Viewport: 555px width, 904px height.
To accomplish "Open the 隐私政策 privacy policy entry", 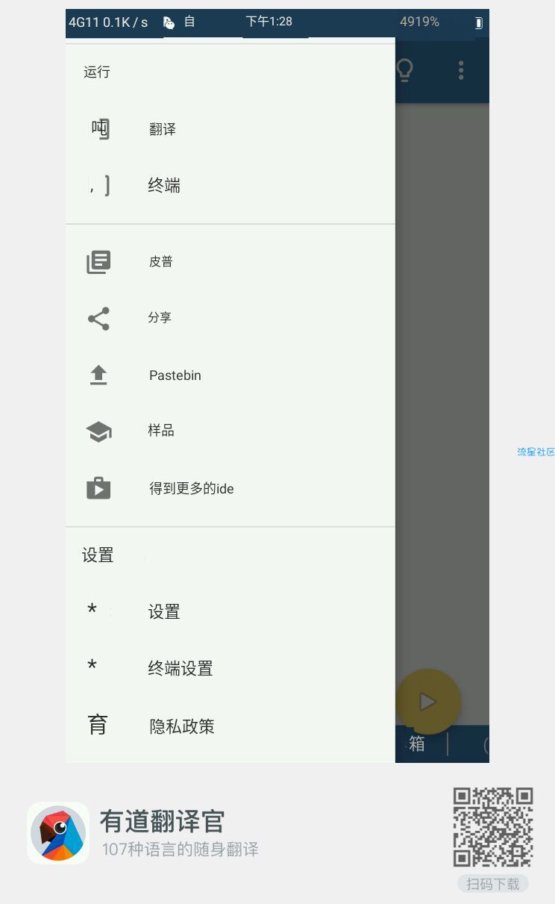I will [x=230, y=726].
